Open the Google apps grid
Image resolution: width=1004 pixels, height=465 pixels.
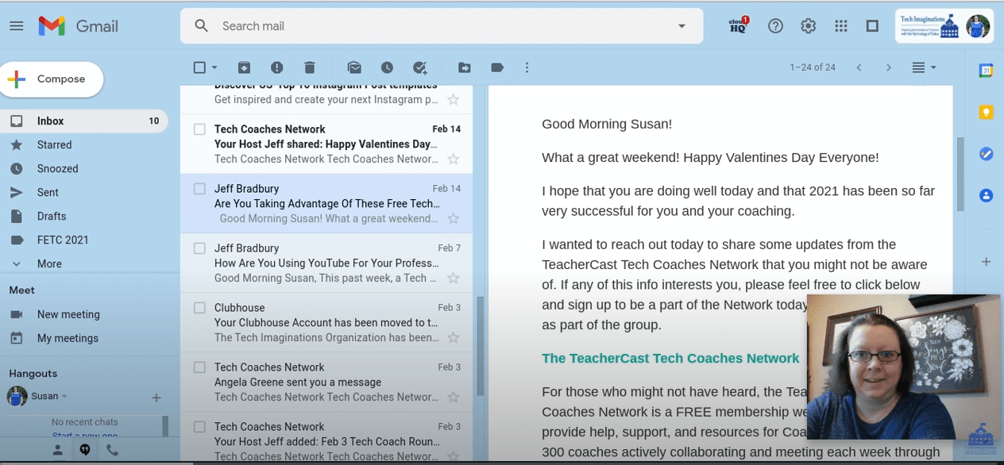click(840, 26)
